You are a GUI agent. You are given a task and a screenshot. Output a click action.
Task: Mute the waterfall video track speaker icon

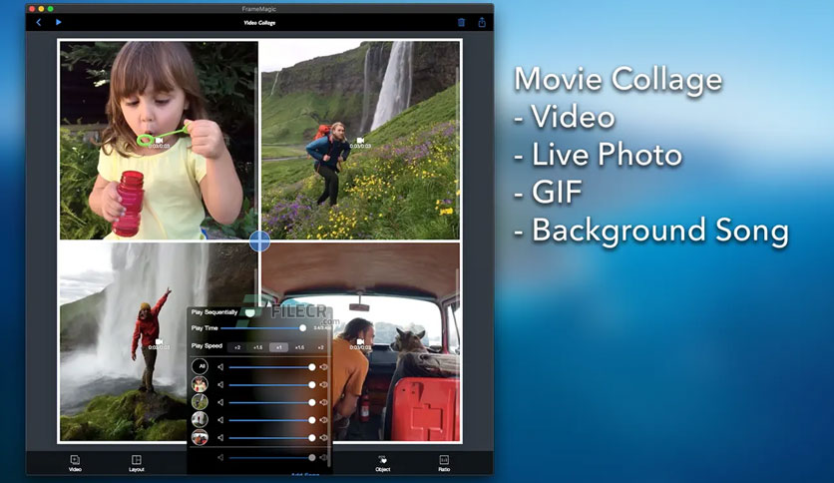[220, 420]
